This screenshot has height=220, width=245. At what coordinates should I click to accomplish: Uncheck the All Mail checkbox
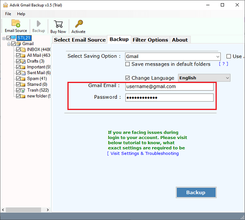(18, 55)
